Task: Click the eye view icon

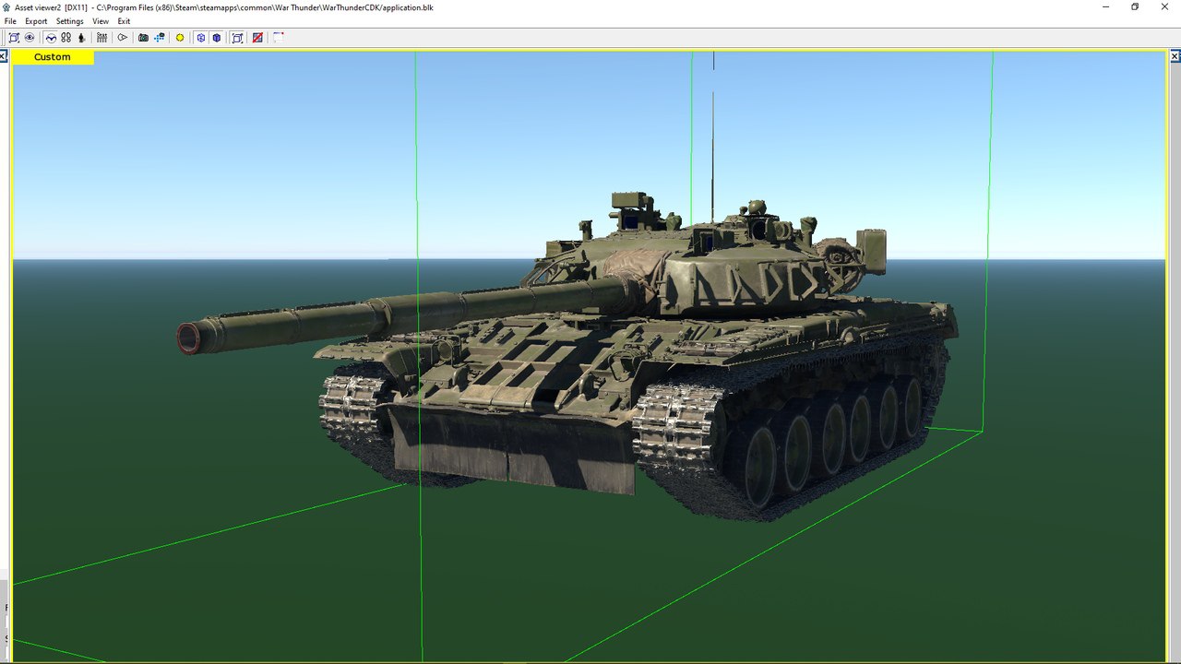Action: point(30,38)
